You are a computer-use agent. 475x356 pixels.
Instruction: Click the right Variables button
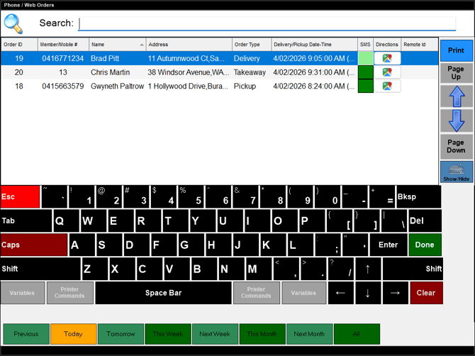(304, 293)
